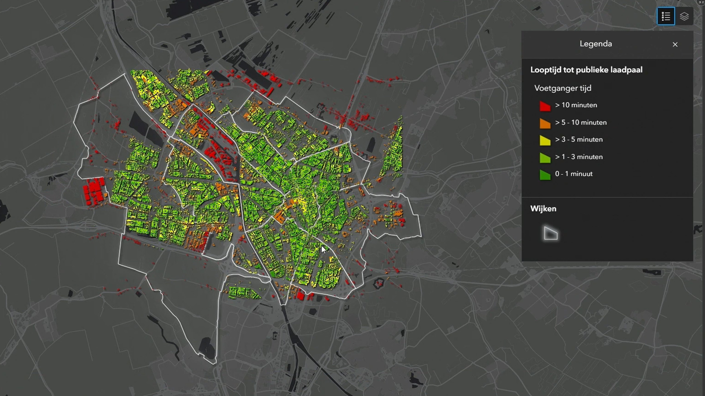Close the Legenda panel
Viewport: 705px width, 396px height.
tap(675, 44)
